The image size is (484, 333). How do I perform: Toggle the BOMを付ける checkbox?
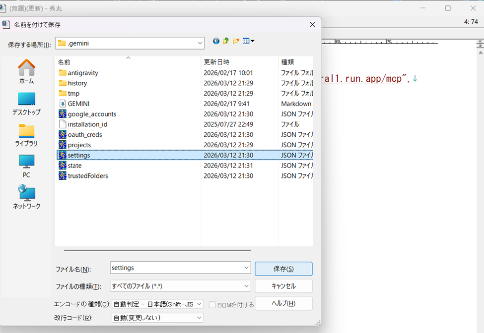click(x=212, y=305)
